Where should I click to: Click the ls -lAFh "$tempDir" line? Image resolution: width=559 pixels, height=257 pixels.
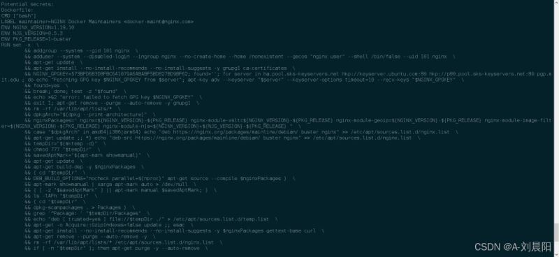(x=61, y=196)
